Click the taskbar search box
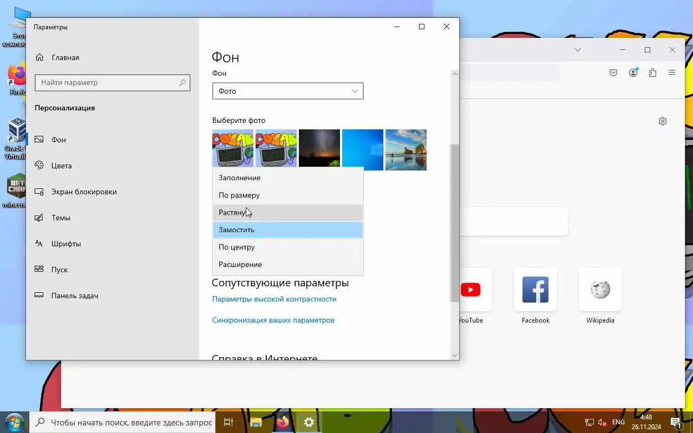 (x=121, y=422)
